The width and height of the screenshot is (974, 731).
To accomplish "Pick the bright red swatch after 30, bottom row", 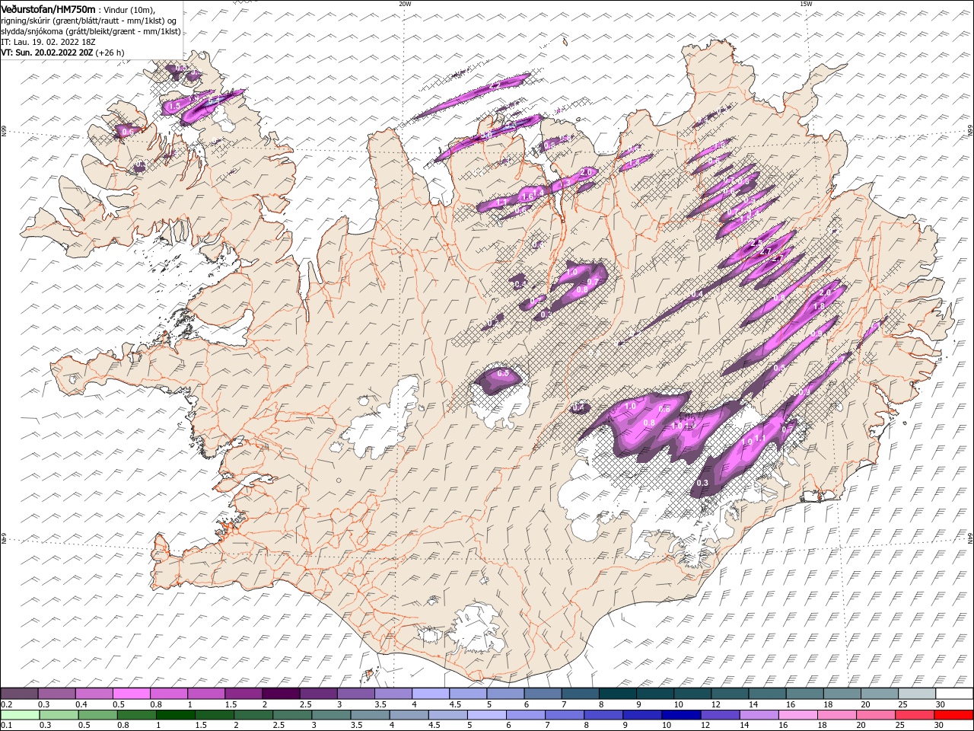I will [953, 715].
